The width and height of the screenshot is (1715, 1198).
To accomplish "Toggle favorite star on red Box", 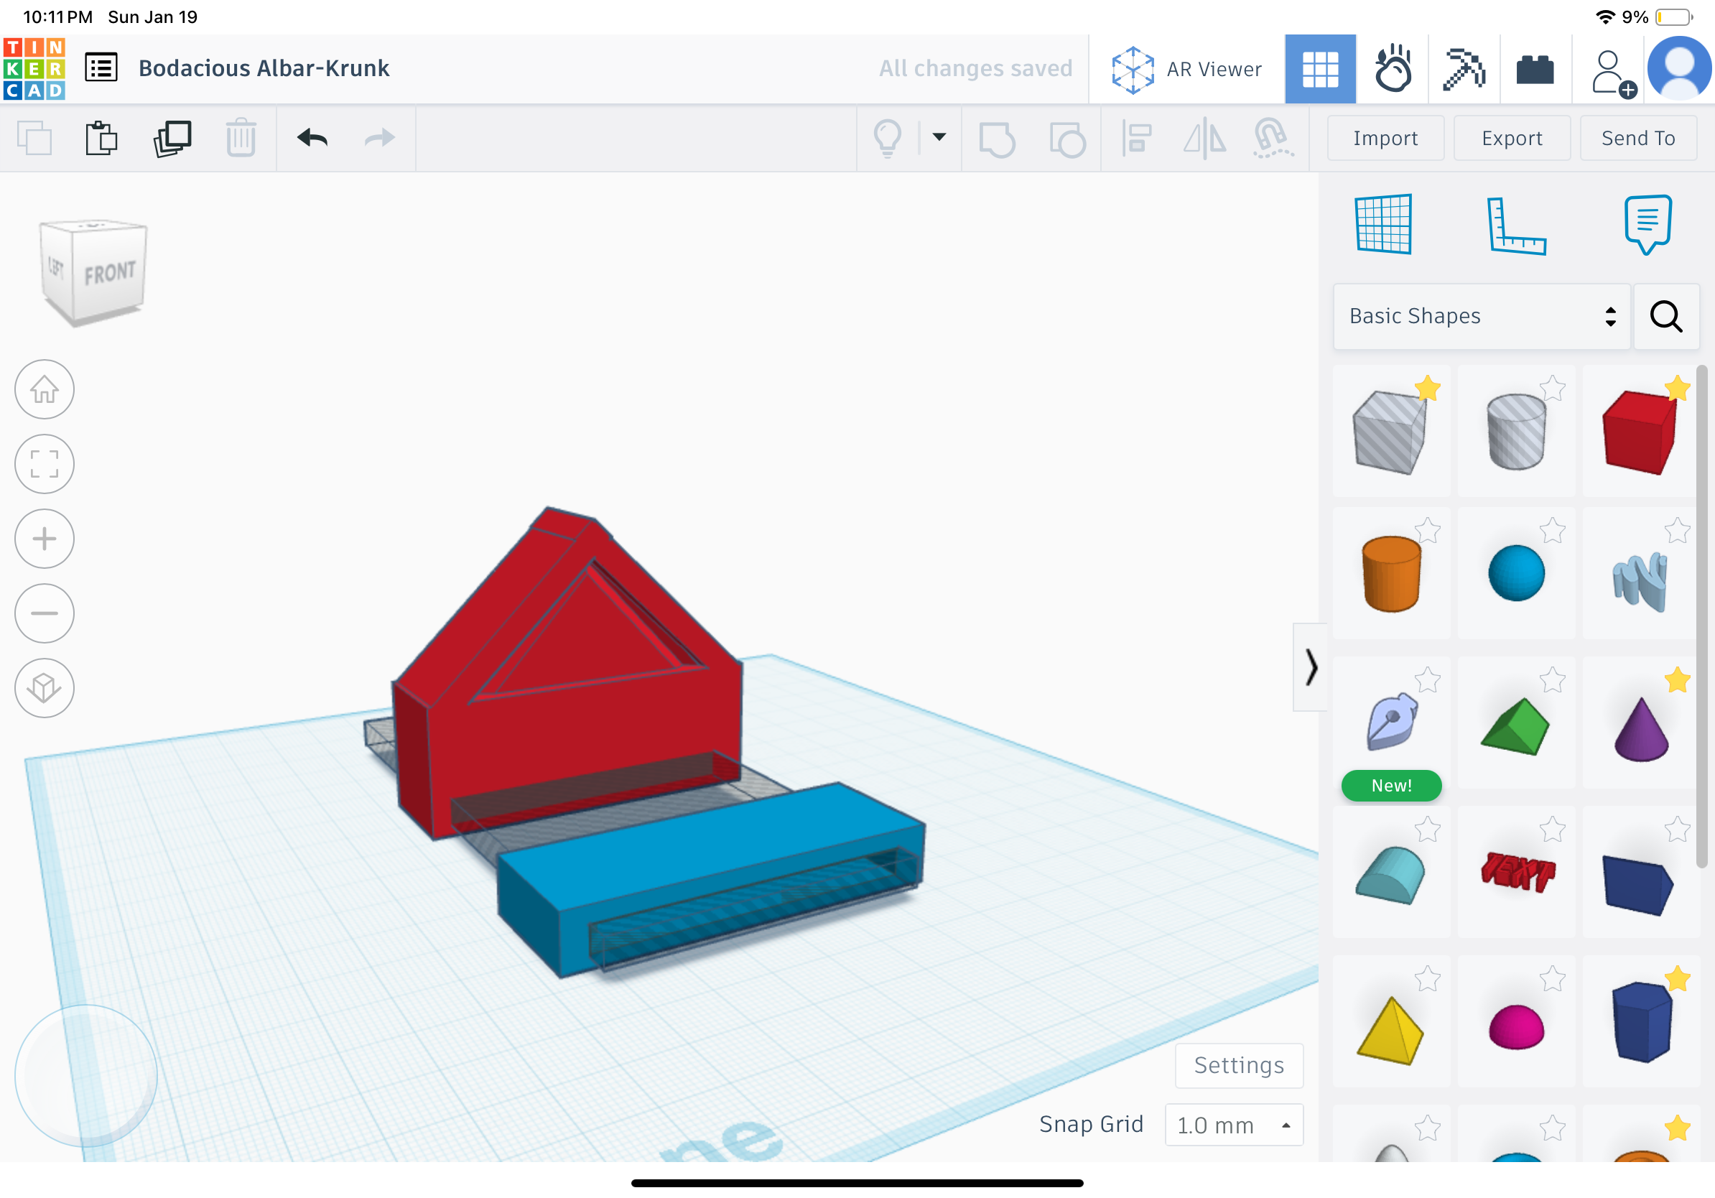I will (1677, 389).
